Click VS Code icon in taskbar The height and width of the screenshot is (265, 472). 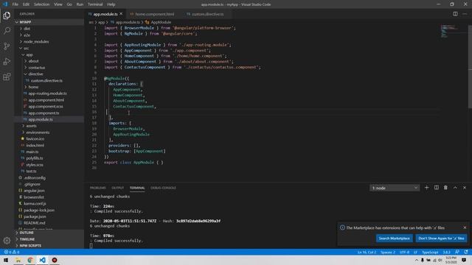pyautogui.click(x=42, y=260)
